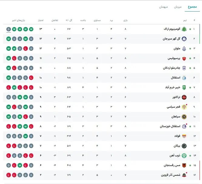Sort table by امتیاز column header
The width and height of the screenshot is (202, 184).
click(x=41, y=20)
